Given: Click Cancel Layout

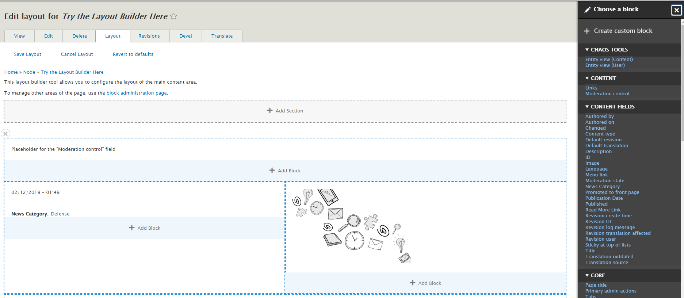Looking at the screenshot, I should 77,54.
